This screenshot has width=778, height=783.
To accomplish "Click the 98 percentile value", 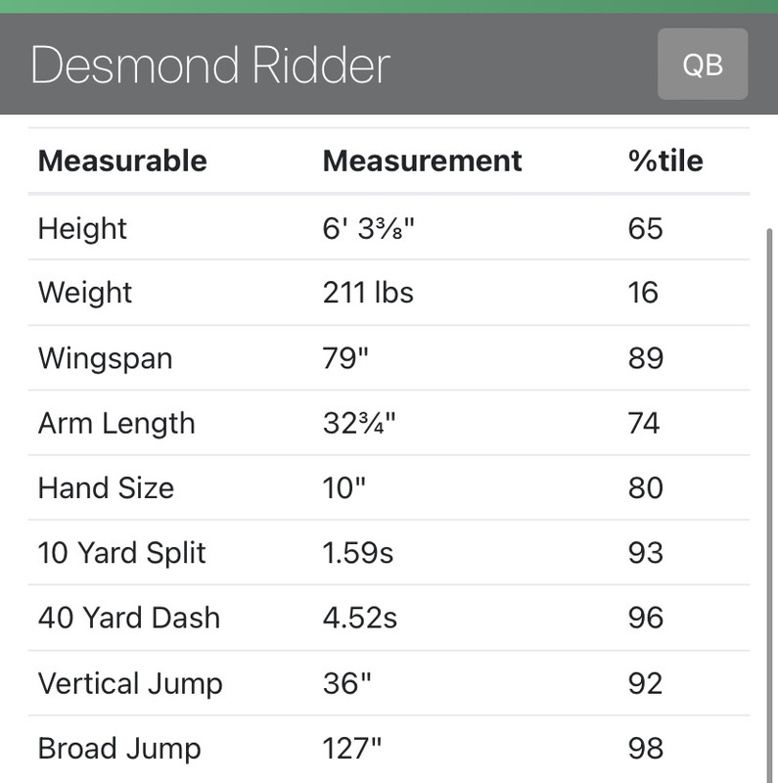I will 645,748.
